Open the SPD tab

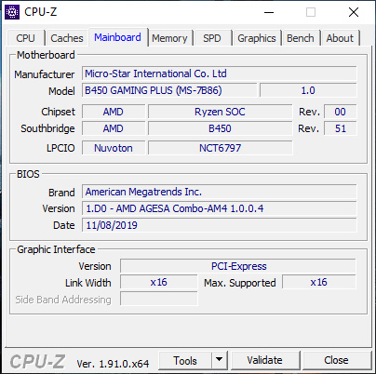point(212,38)
